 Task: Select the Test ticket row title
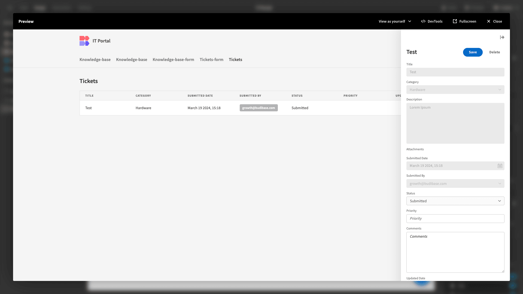tap(88, 108)
